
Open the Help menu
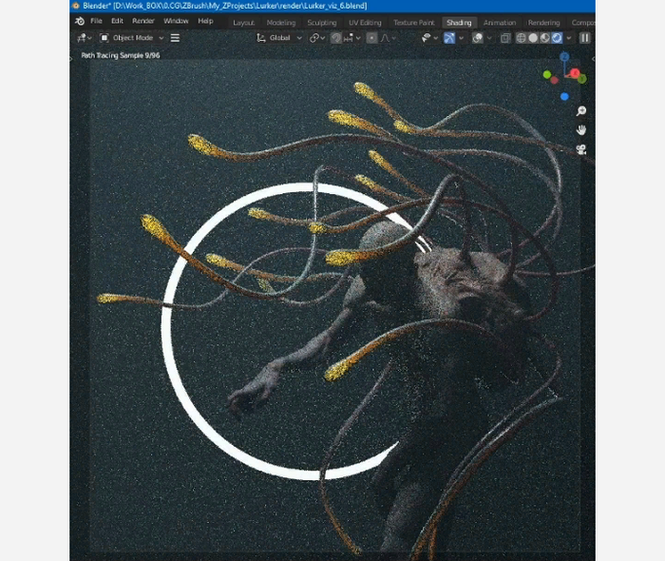205,21
